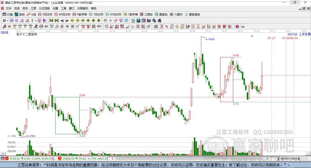311x168 pixels.
Task: Switch to K线 chart view
Action: [x=31, y=15]
